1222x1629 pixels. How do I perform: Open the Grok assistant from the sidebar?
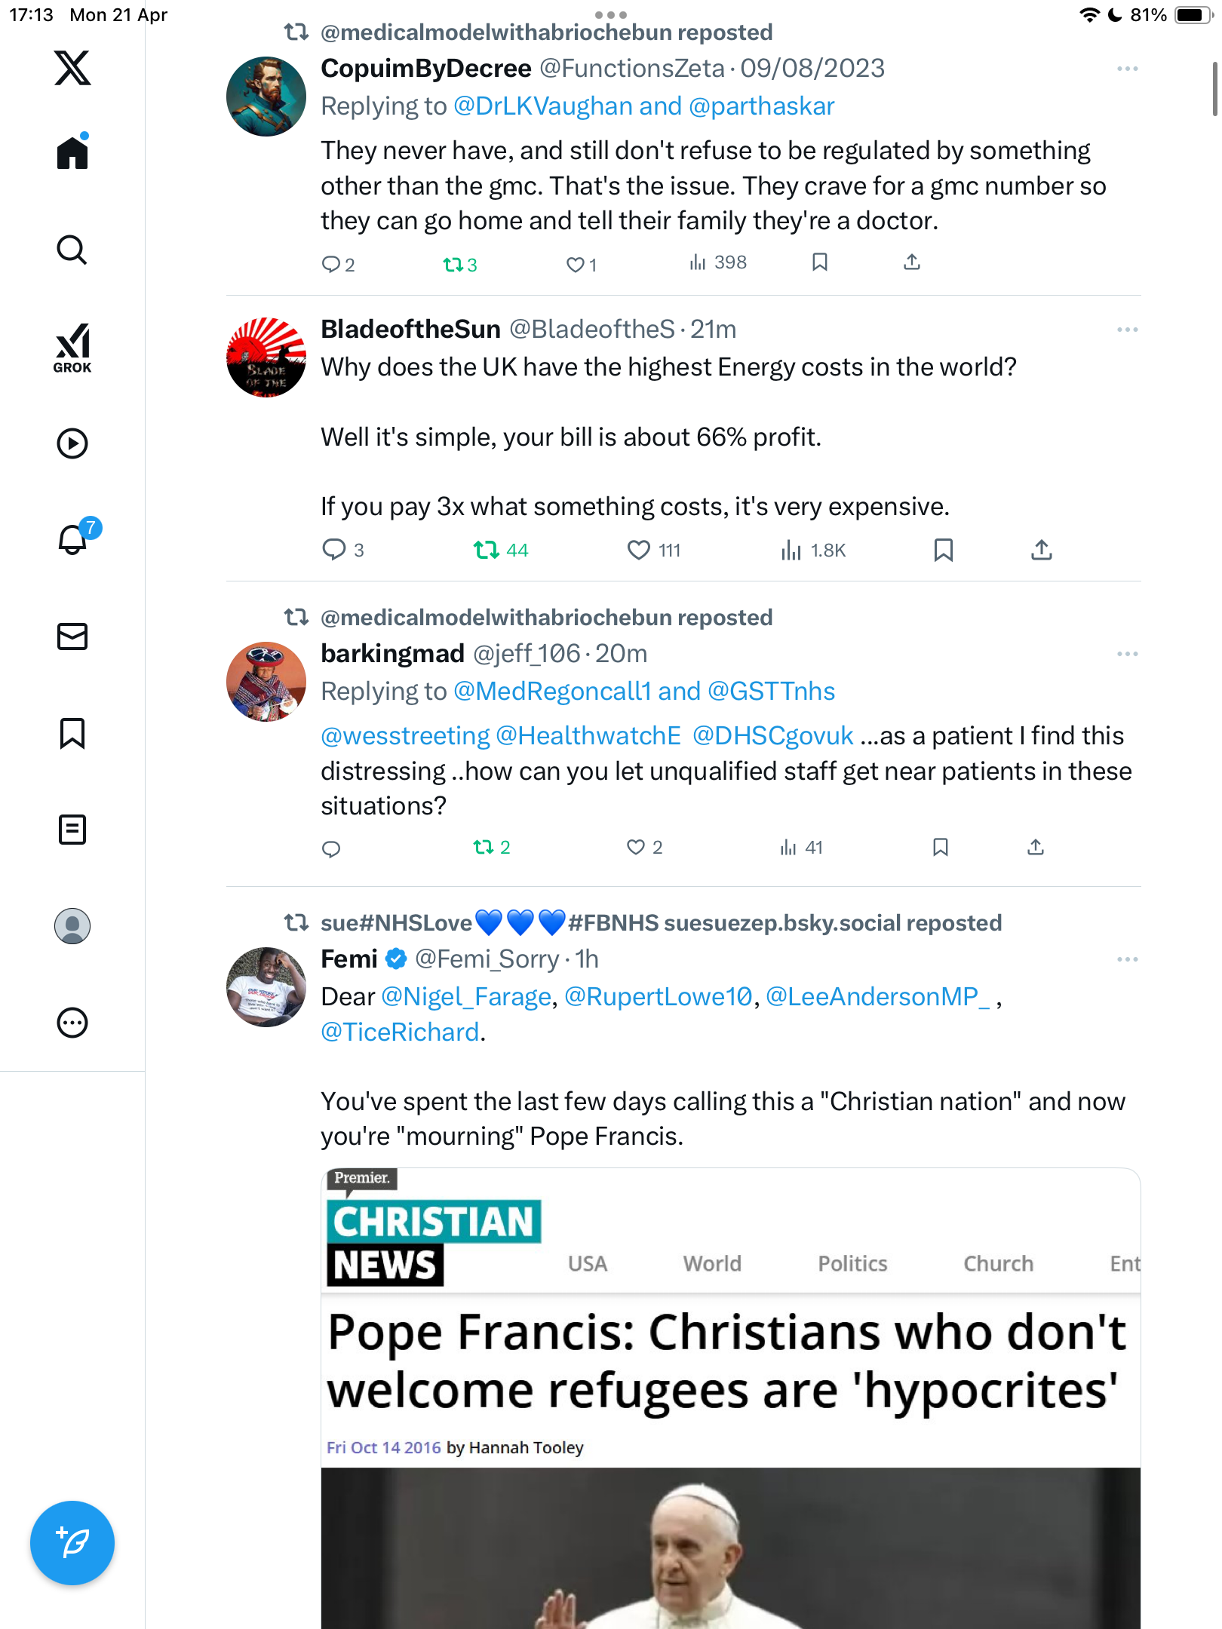(x=72, y=348)
